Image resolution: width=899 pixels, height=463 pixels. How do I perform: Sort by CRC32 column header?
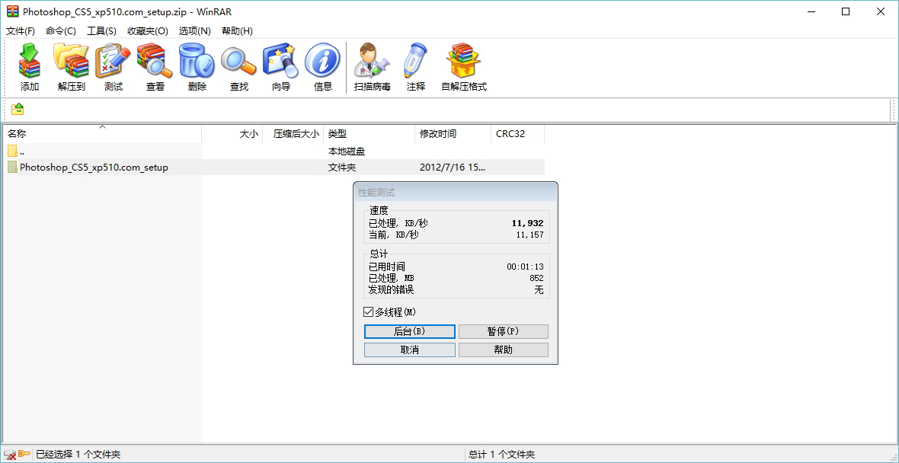518,133
